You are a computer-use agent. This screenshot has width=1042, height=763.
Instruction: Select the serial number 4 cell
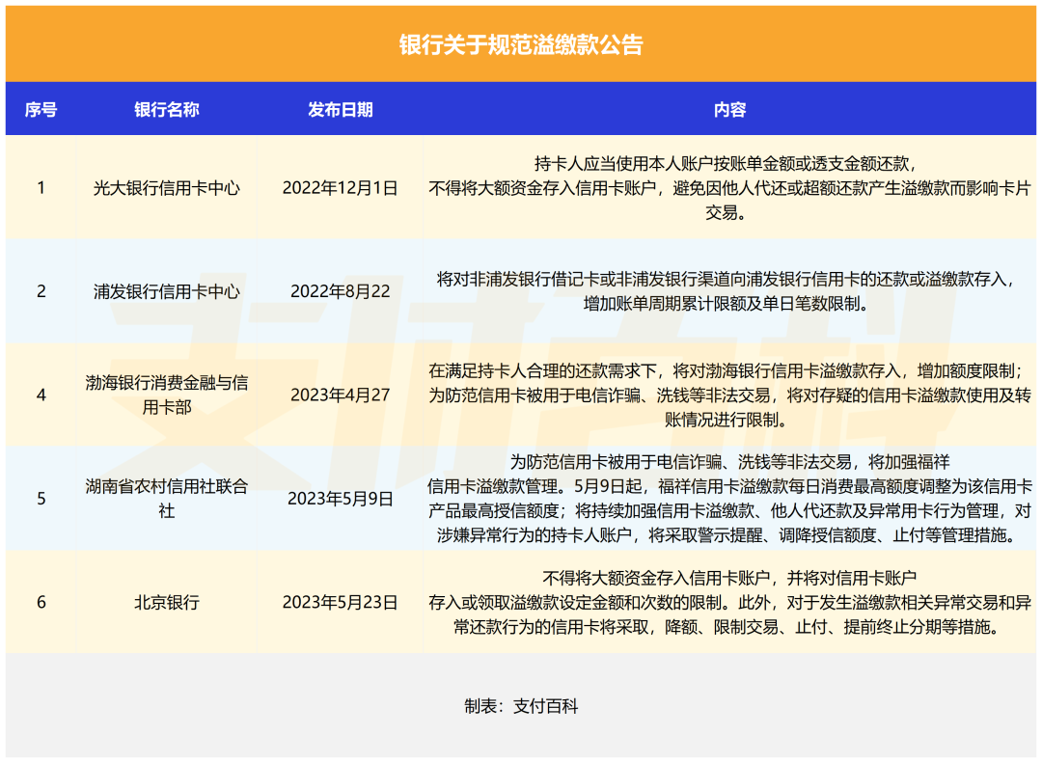tap(41, 395)
